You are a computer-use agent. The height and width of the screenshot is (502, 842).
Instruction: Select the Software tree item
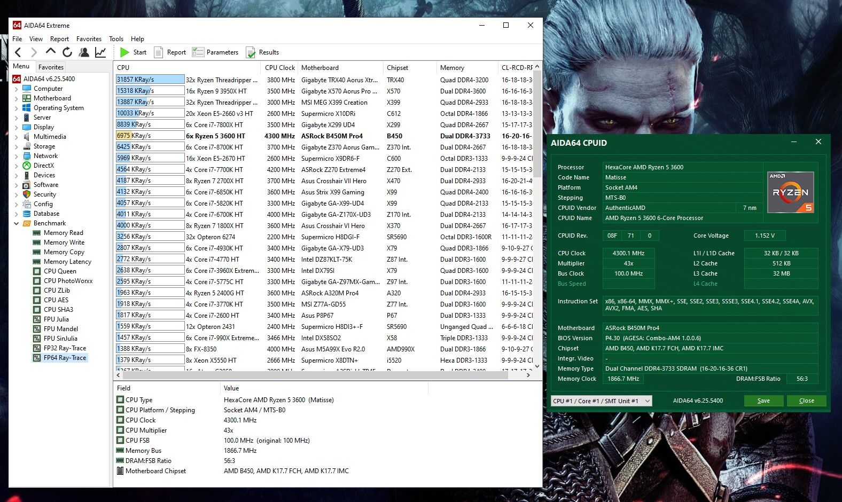40,185
